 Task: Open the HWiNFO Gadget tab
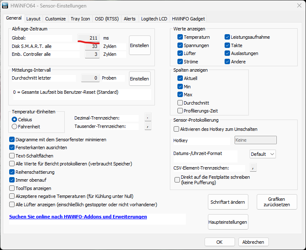(188, 19)
